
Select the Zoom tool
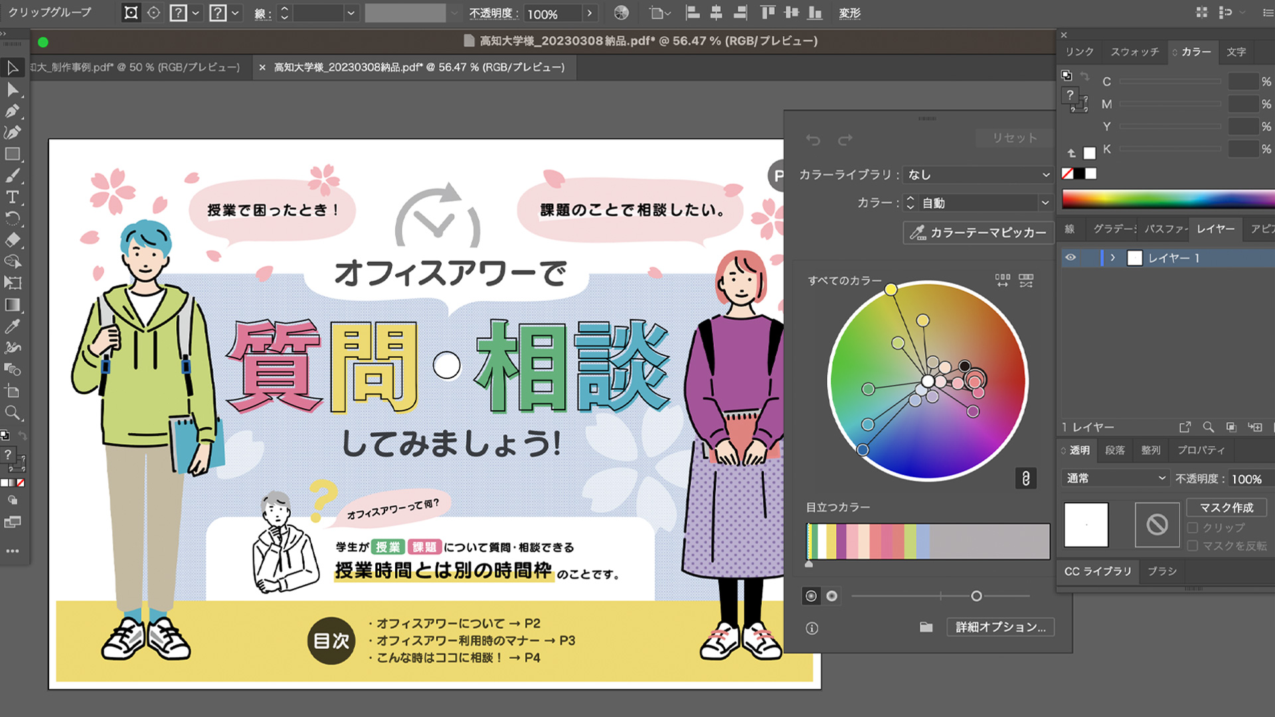[x=13, y=413]
